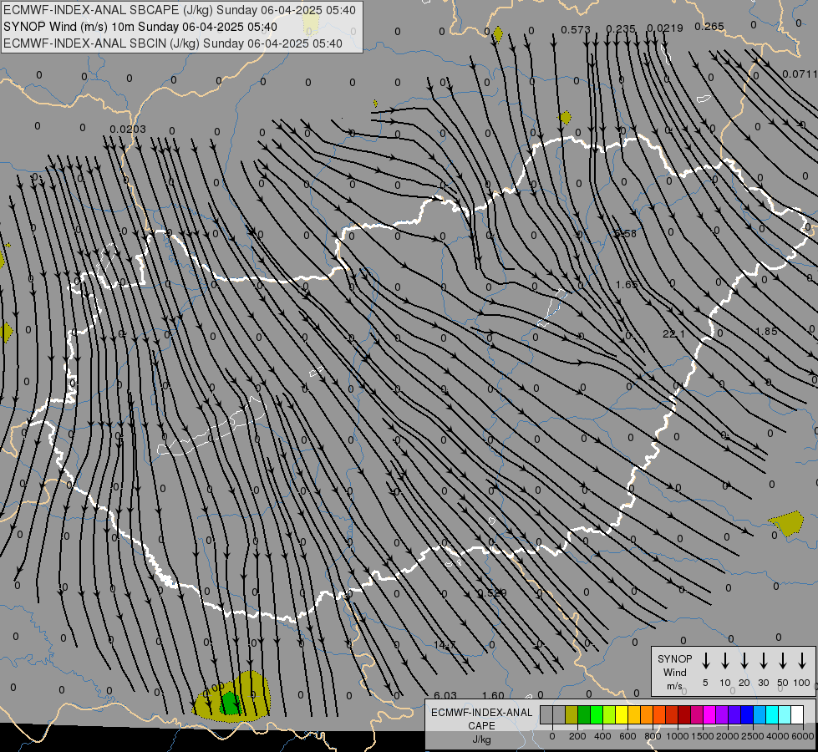Click the green core of the southern CAPE patch
Viewport: 818px width, 752px height.
click(x=230, y=704)
